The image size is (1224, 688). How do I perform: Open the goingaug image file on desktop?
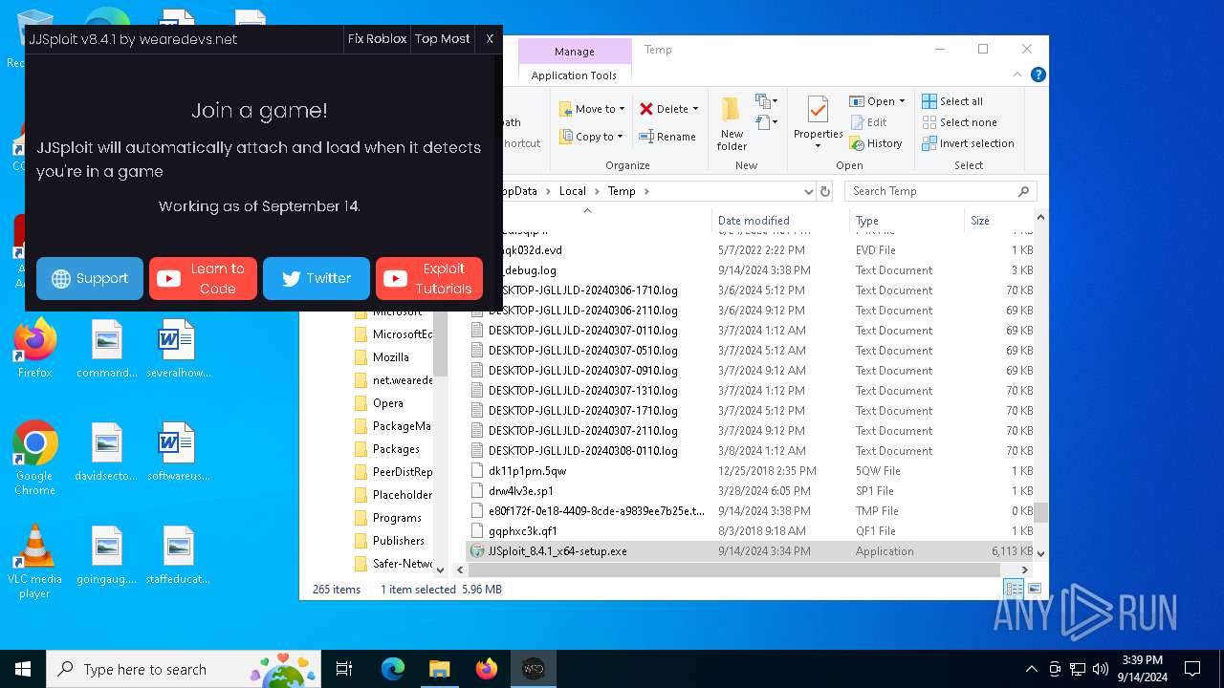[x=106, y=555]
